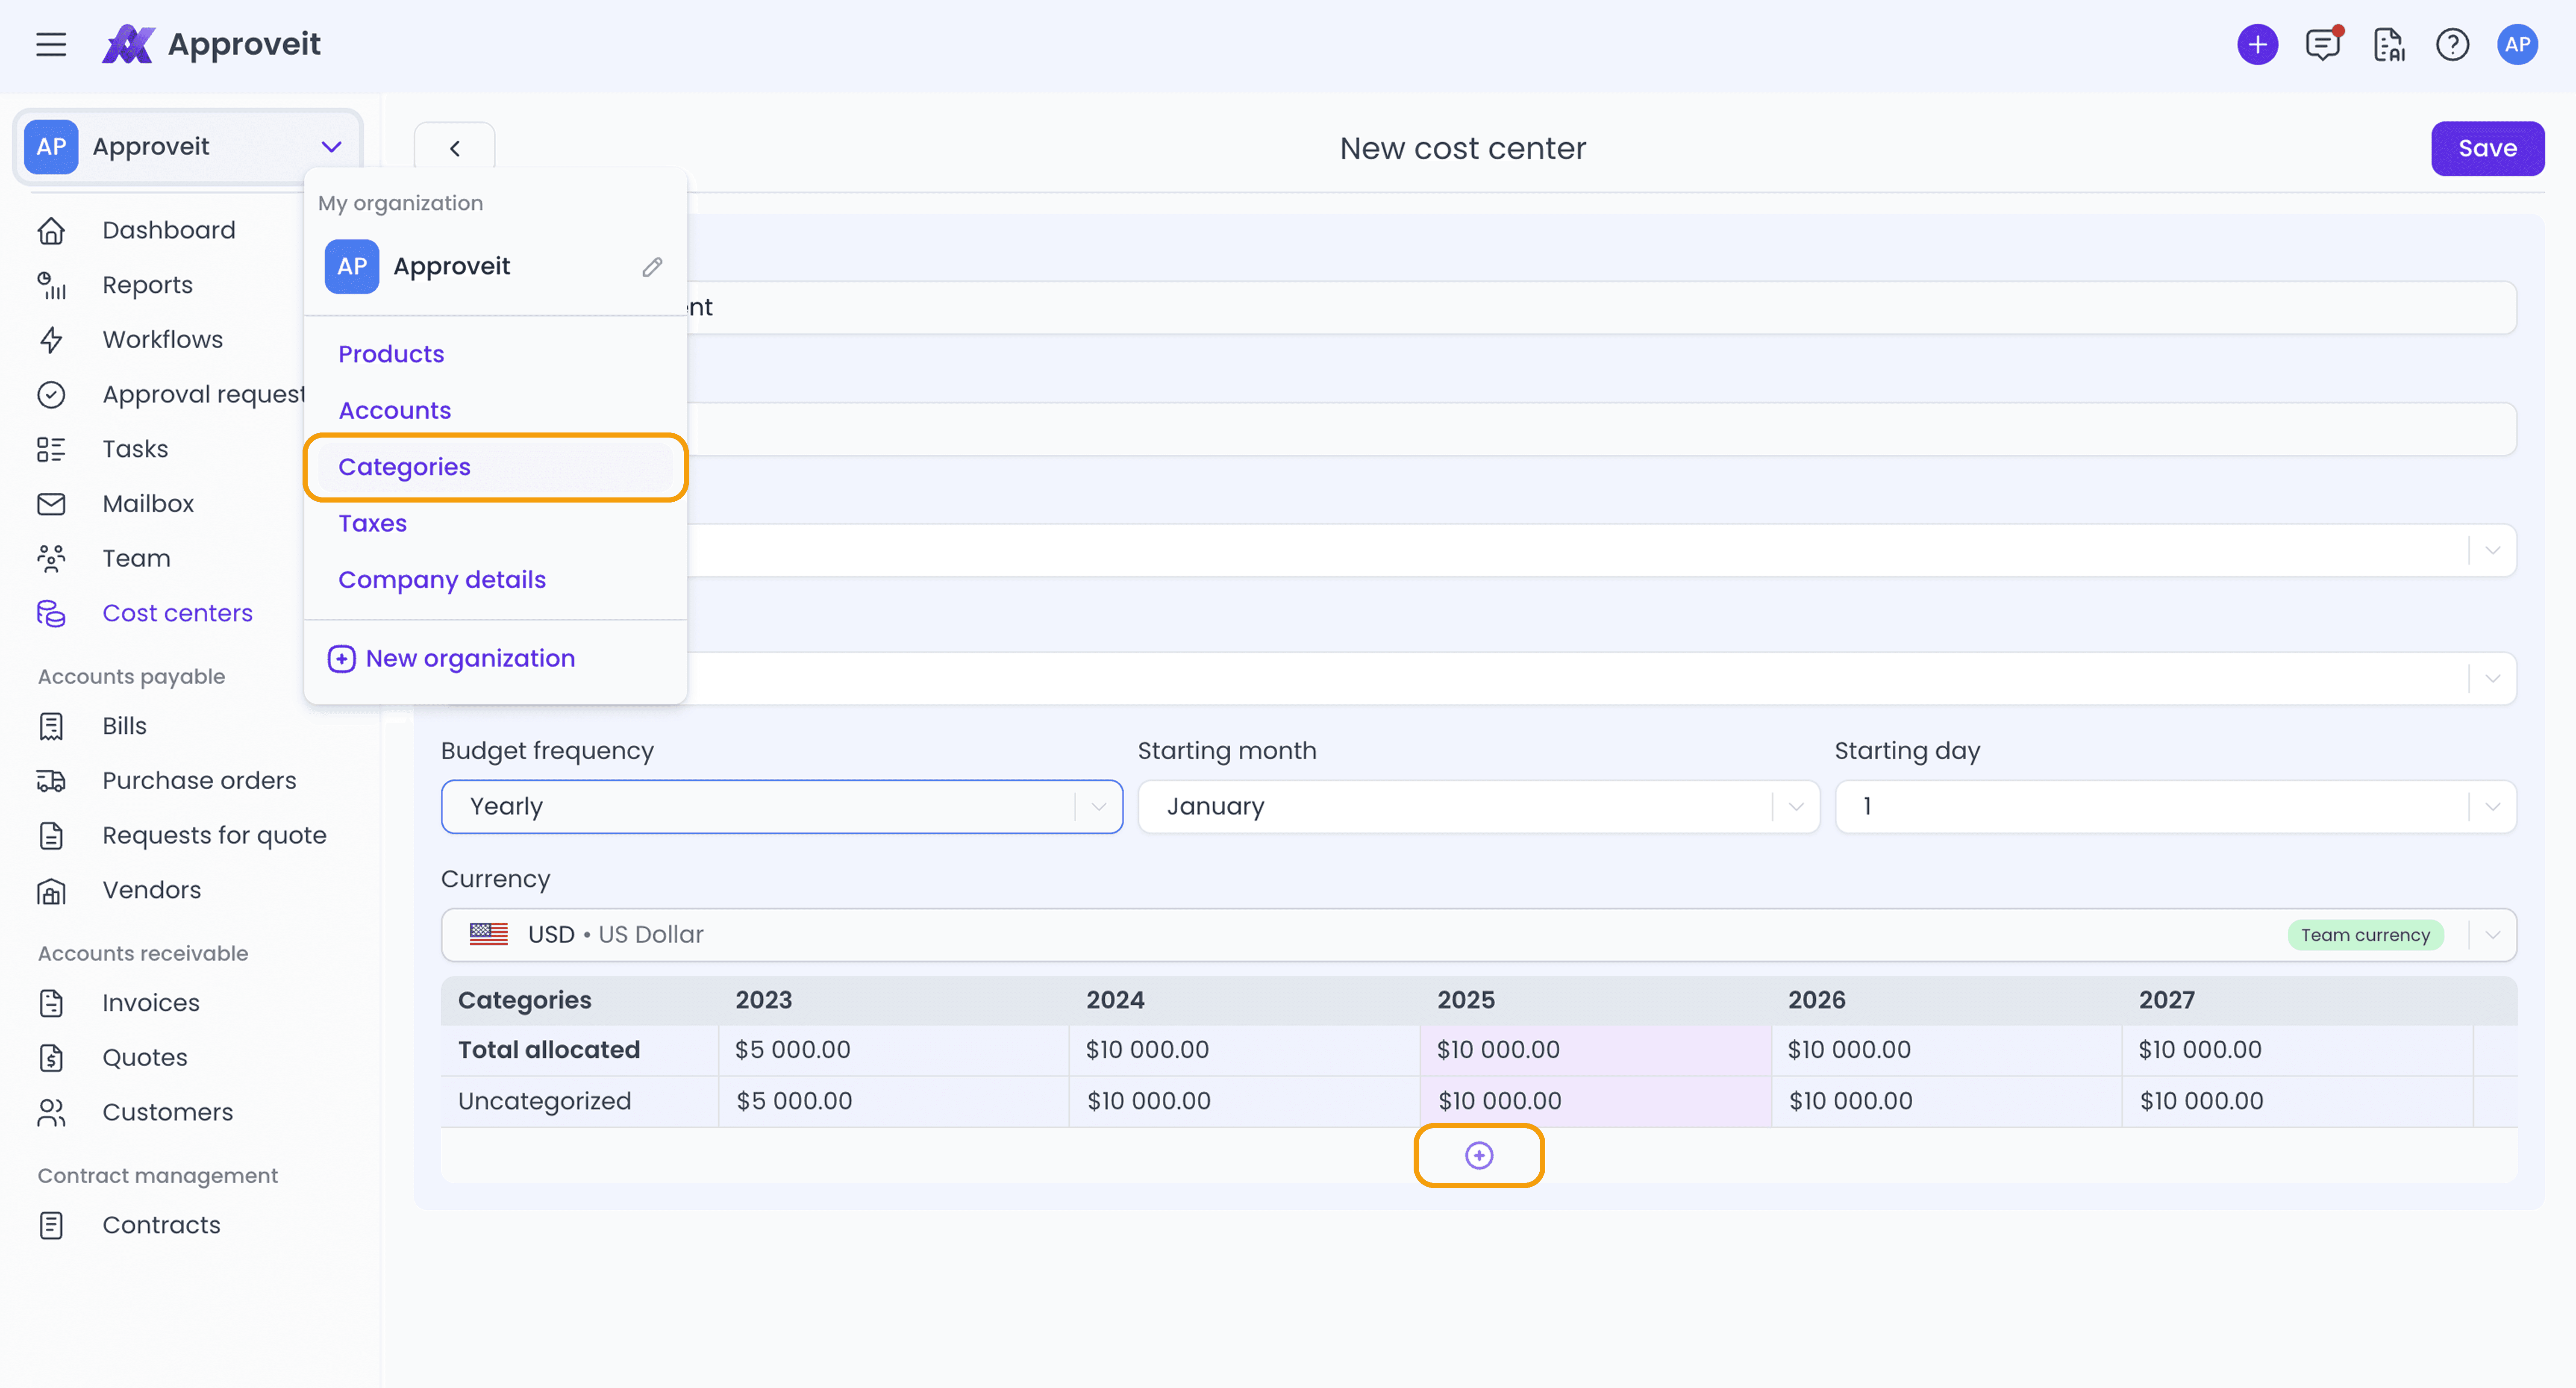Open the hamburger navigation menu

[x=51, y=44]
